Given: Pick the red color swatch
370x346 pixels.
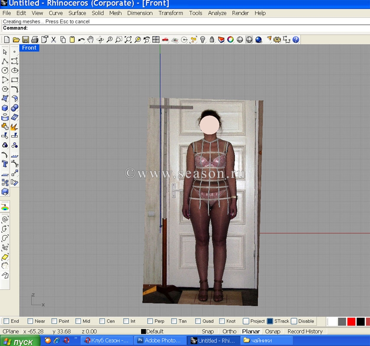Looking at the screenshot, I should coord(351,322).
